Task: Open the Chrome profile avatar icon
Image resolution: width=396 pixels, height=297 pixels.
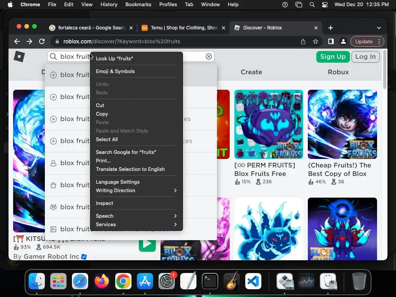Action: (343, 41)
